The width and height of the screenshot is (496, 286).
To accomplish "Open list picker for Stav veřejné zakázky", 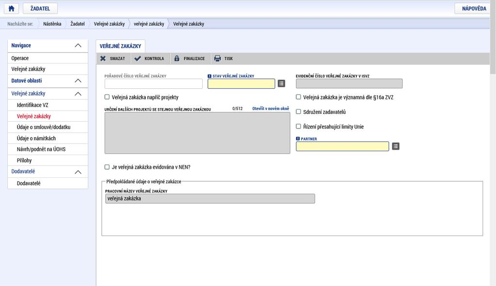I will pos(281,83).
